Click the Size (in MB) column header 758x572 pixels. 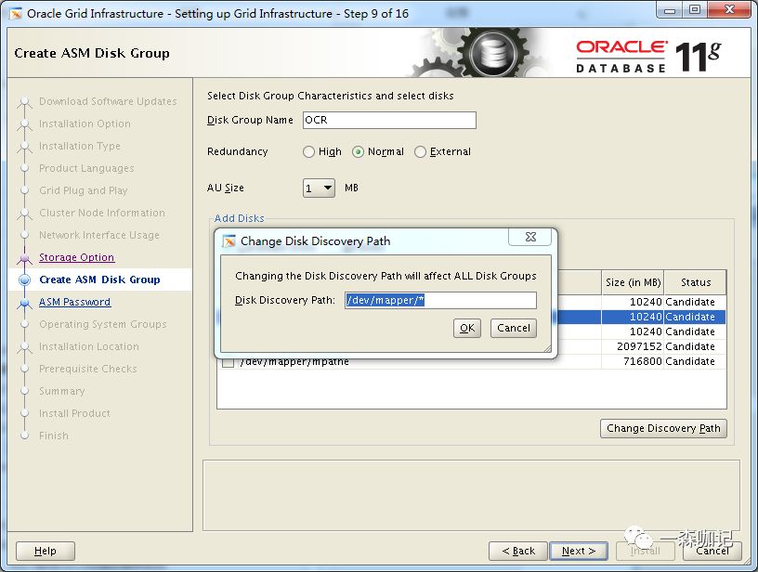(633, 282)
